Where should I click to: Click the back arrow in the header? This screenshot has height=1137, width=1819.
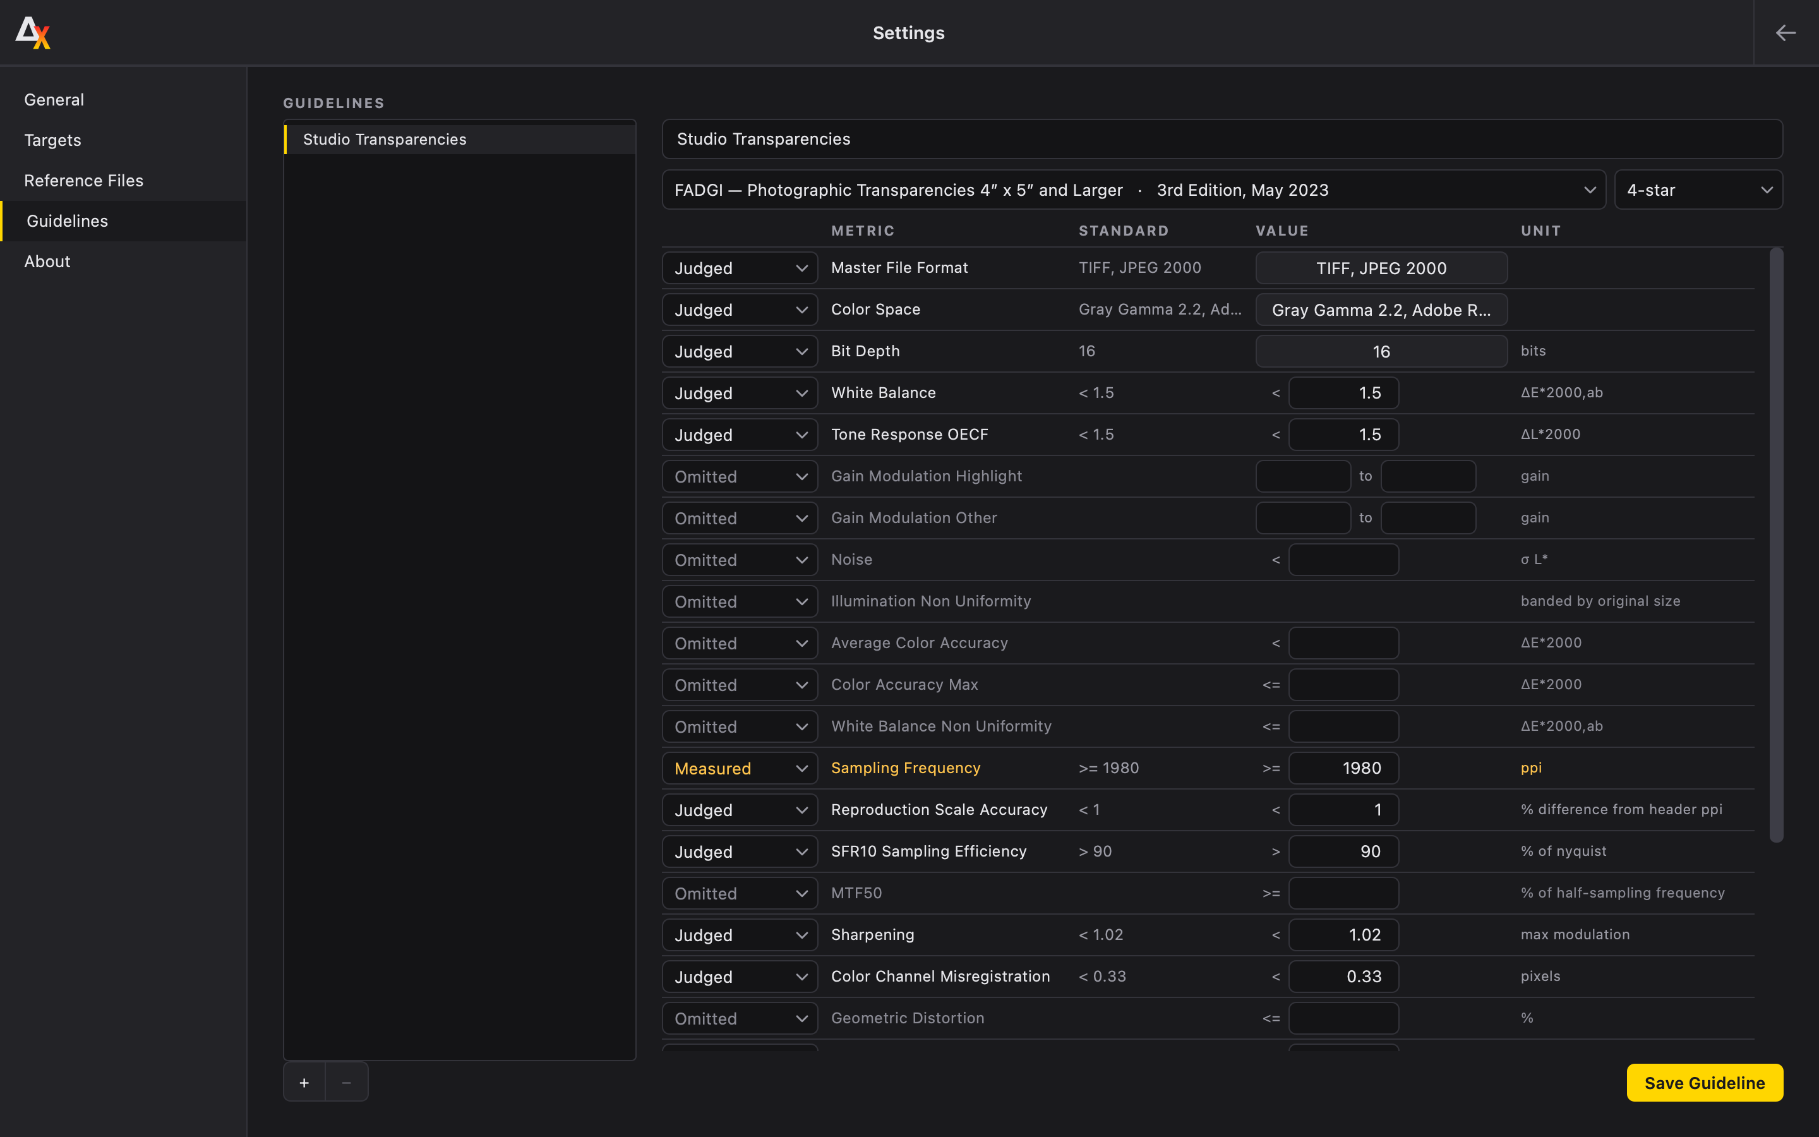pyautogui.click(x=1785, y=32)
